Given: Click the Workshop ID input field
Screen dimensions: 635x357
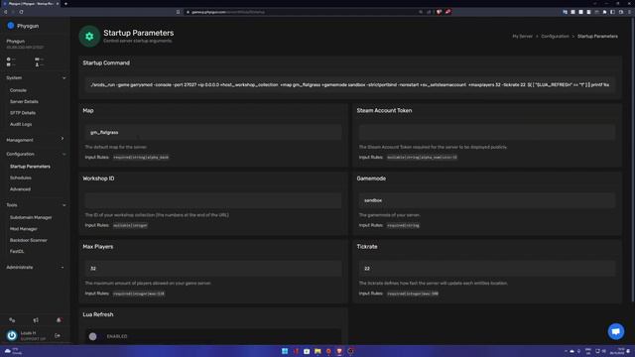Looking at the screenshot, I should tap(213, 200).
